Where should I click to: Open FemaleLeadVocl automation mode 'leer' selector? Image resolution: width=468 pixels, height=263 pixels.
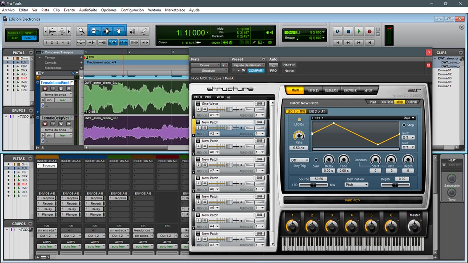pyautogui.click(x=63, y=100)
